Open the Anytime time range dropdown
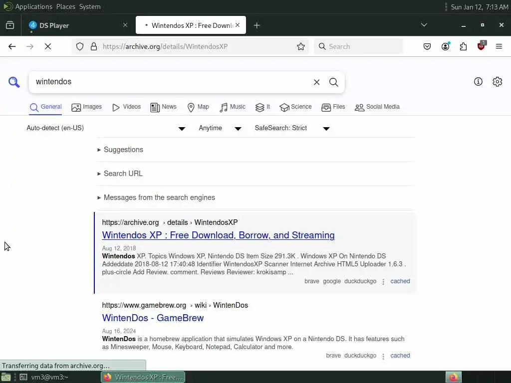511x383 pixels. [220, 128]
